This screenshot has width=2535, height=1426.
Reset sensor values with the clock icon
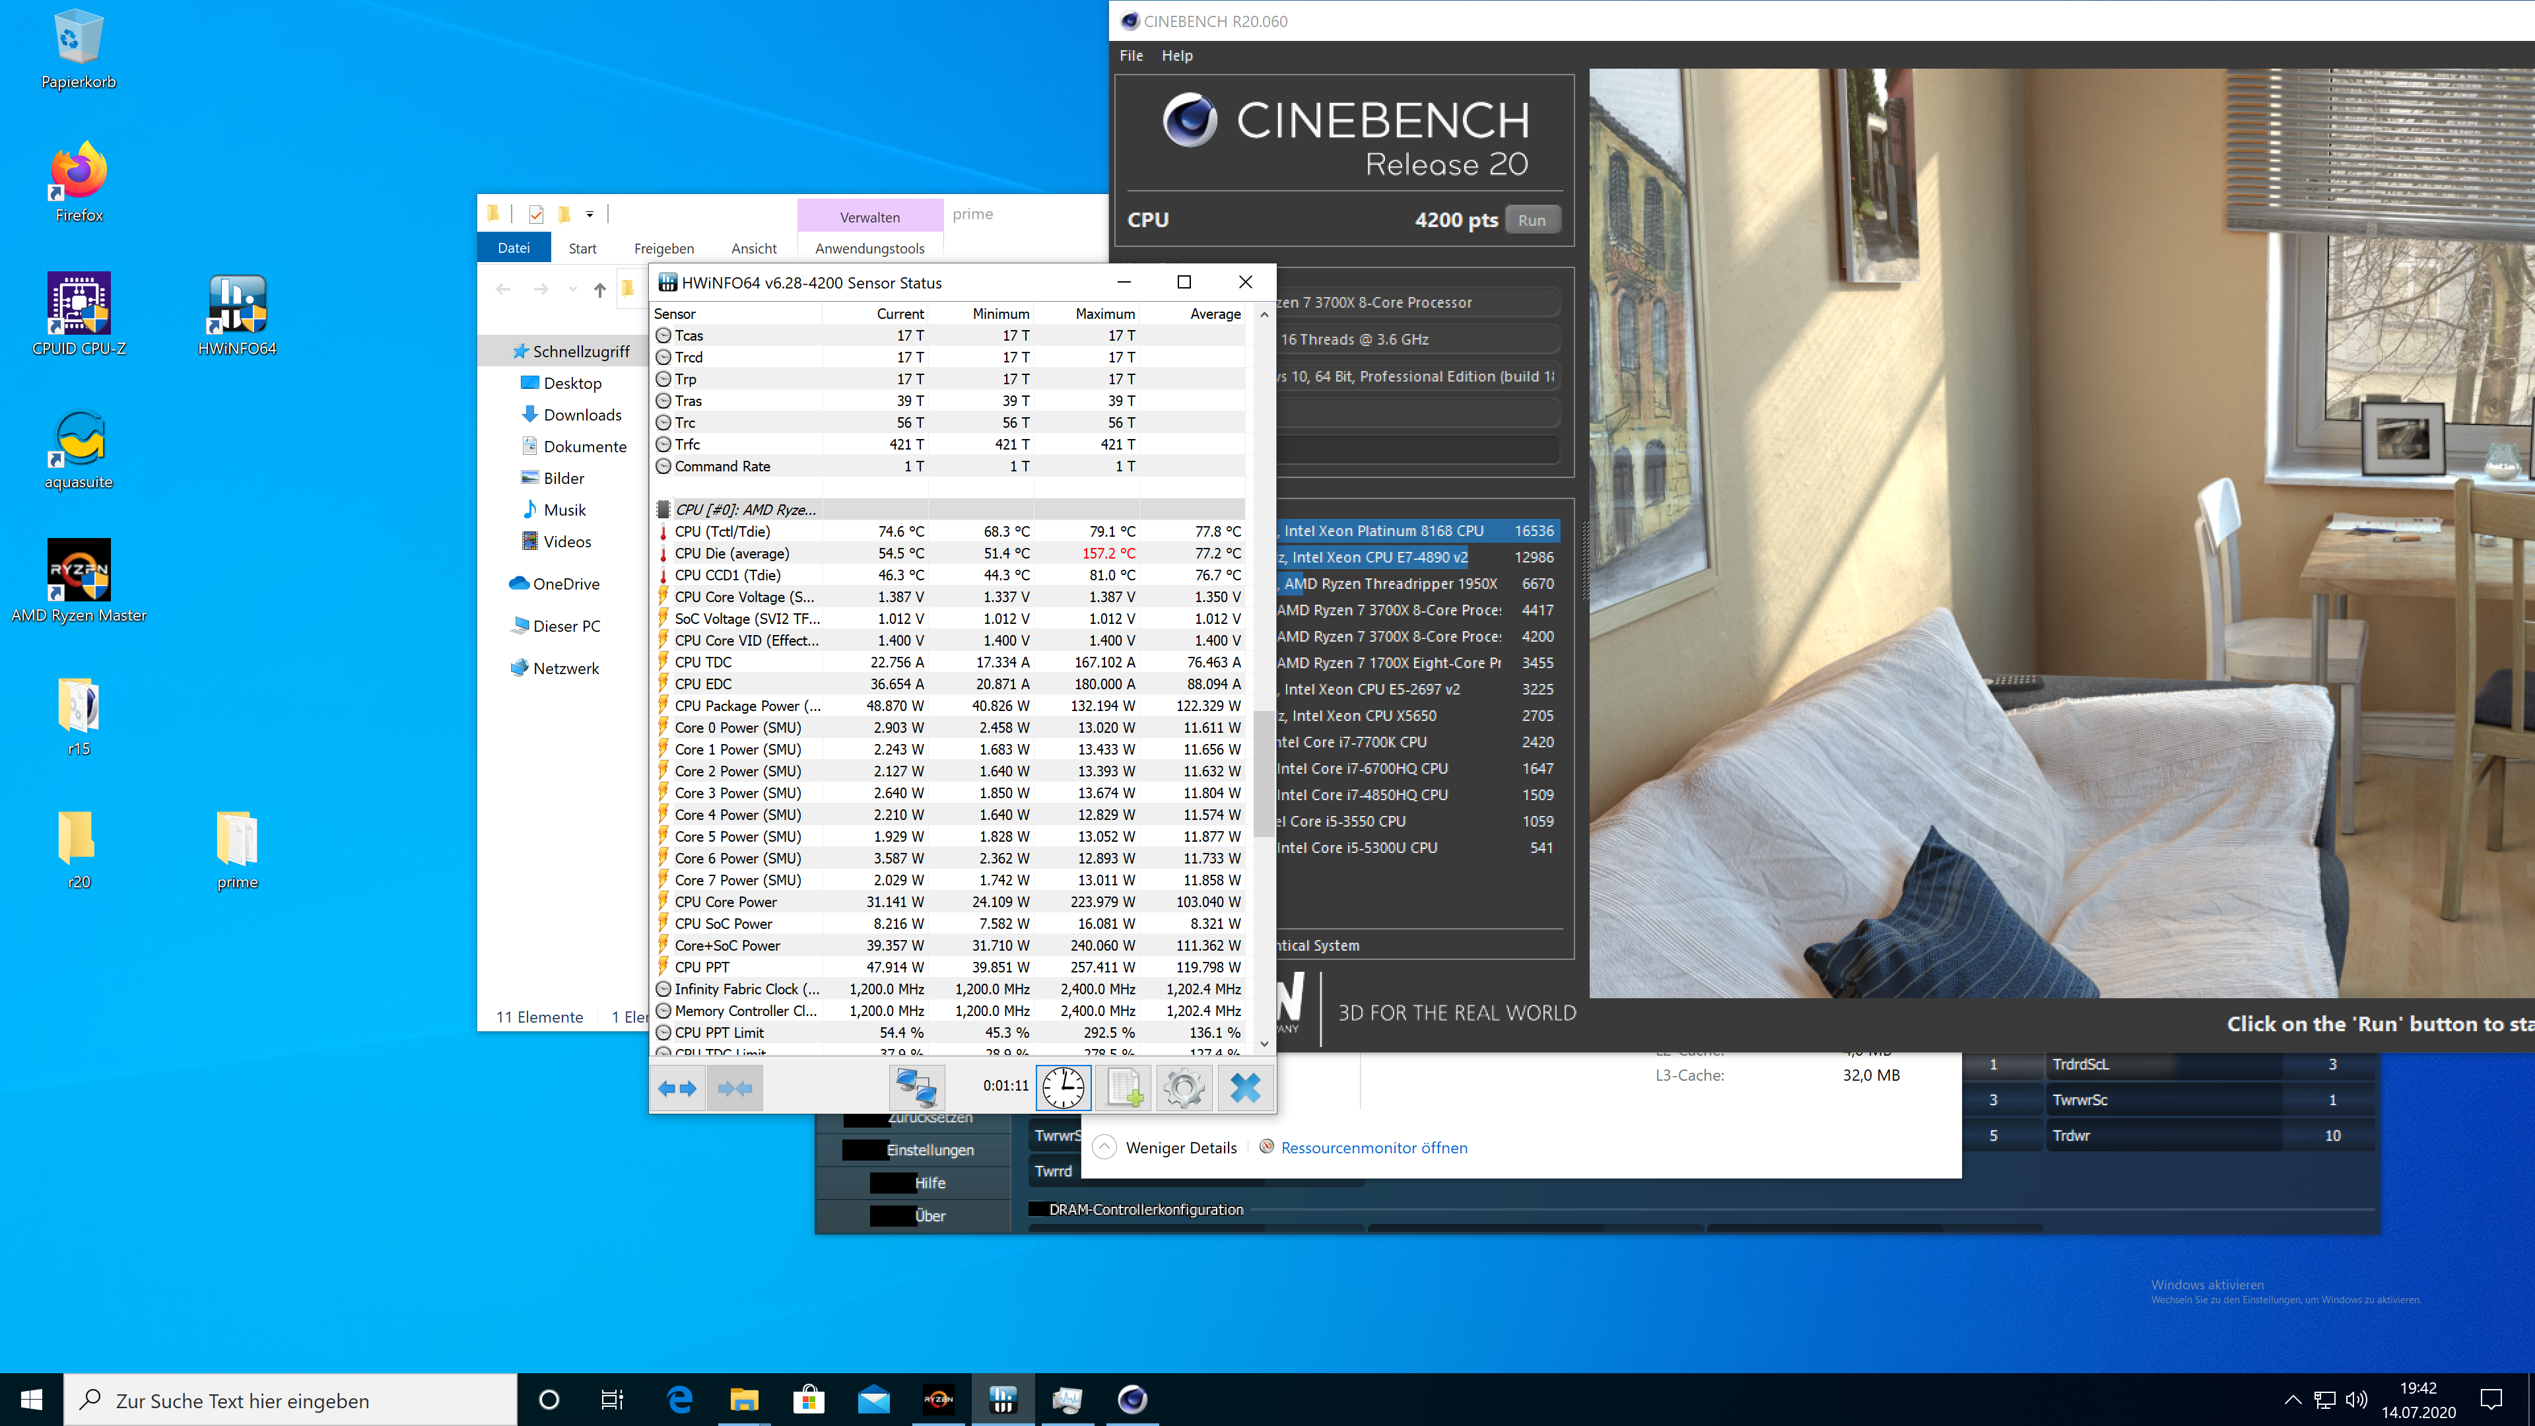[x=1063, y=1087]
